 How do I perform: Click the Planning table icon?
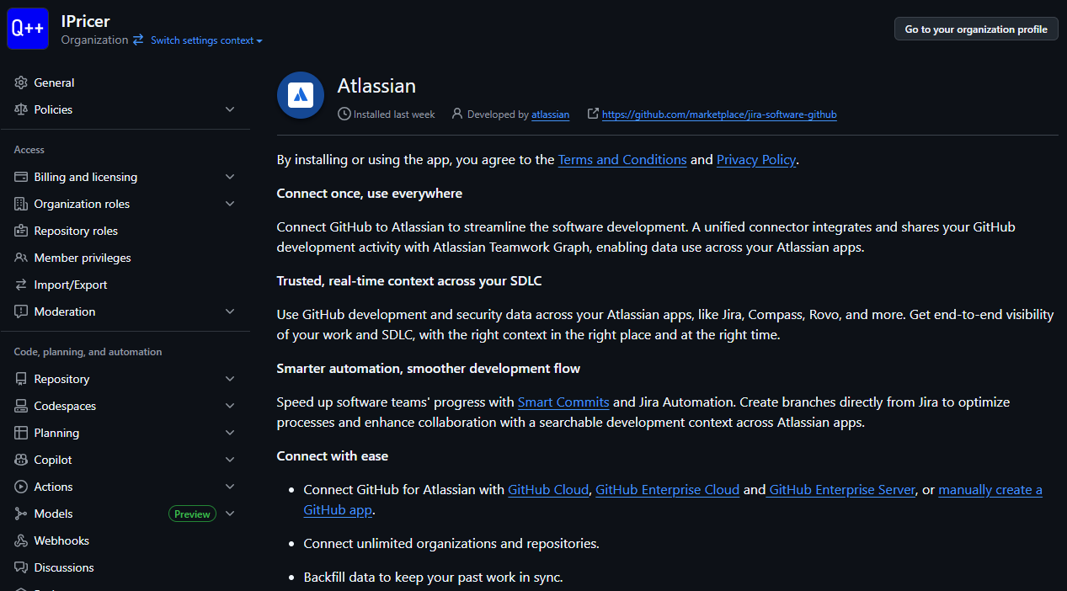pyautogui.click(x=21, y=433)
